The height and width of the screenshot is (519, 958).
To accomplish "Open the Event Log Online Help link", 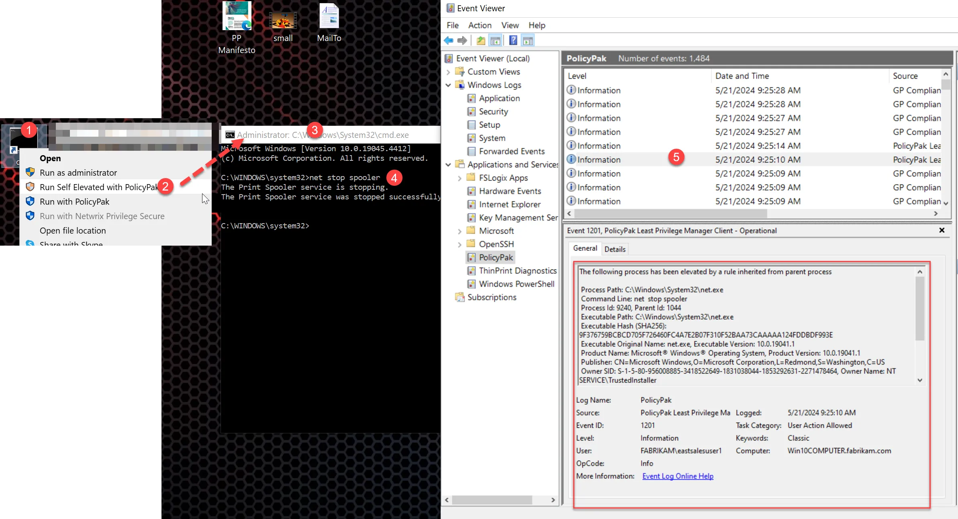I will tap(678, 476).
